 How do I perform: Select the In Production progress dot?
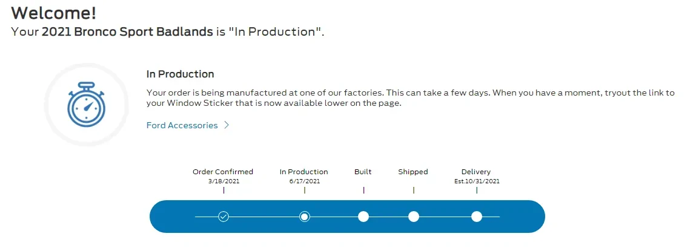(x=305, y=217)
